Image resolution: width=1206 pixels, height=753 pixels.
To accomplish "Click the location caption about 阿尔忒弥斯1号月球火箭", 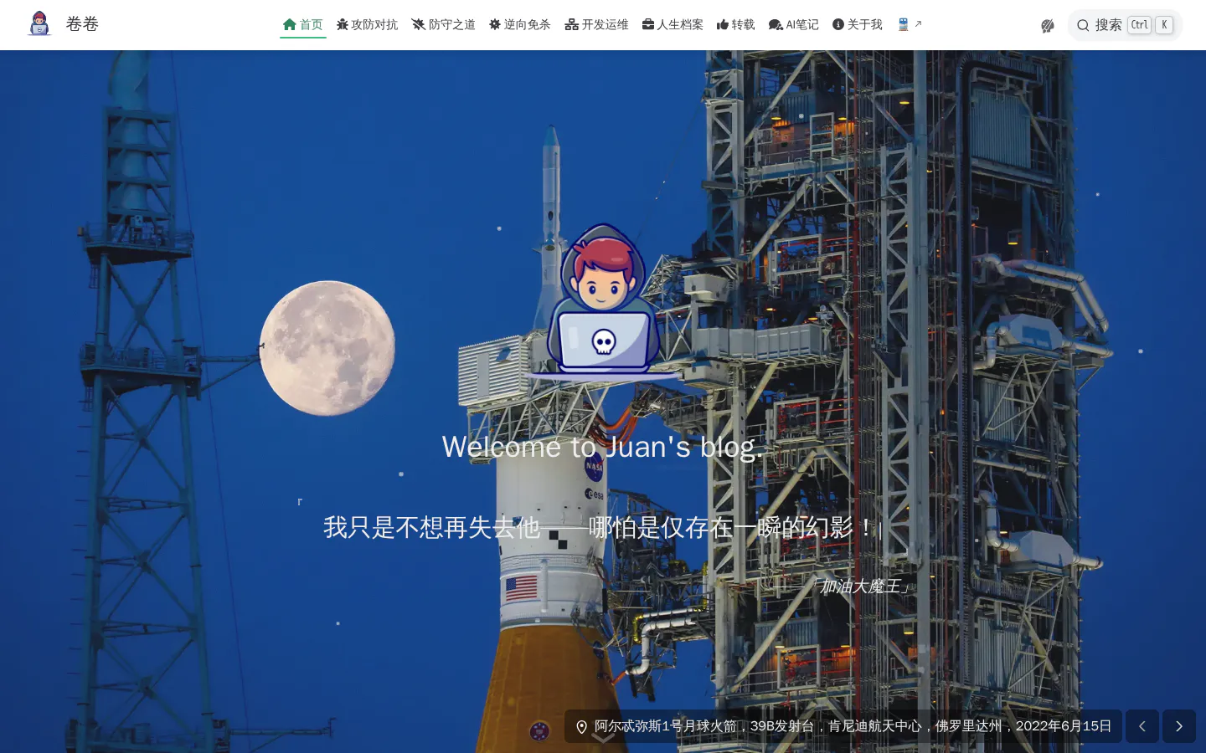I will coord(843,726).
